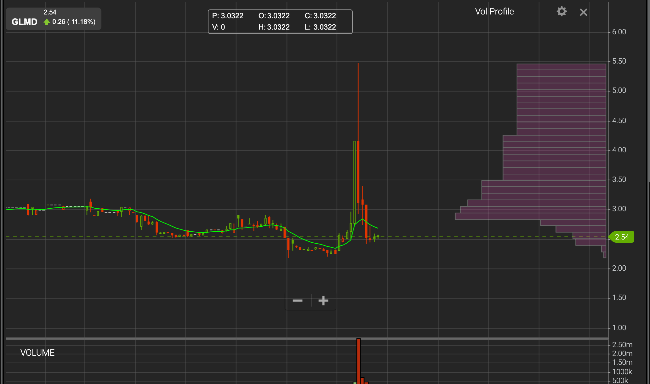Click the 2.50m volume axis label

tap(622, 345)
